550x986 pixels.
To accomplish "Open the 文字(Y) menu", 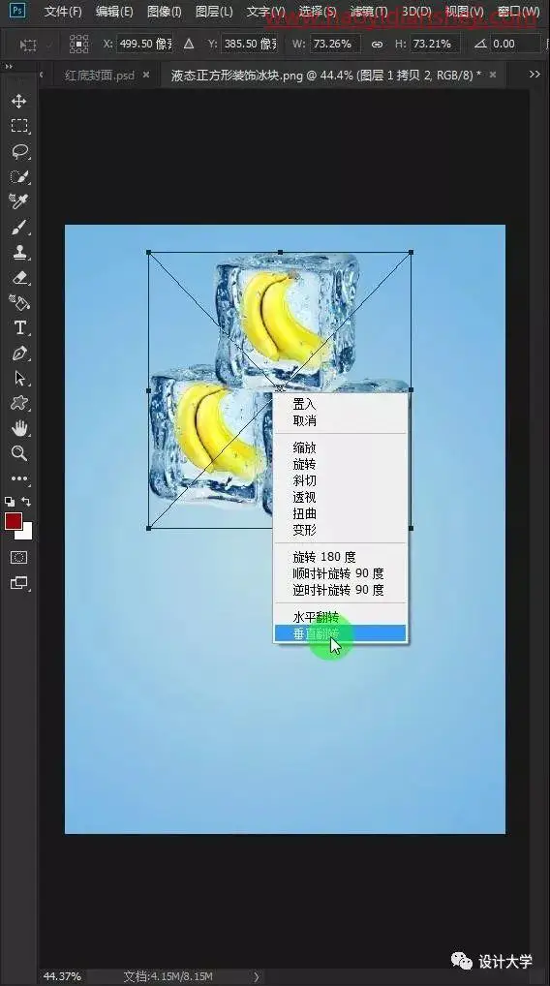I will [x=265, y=12].
